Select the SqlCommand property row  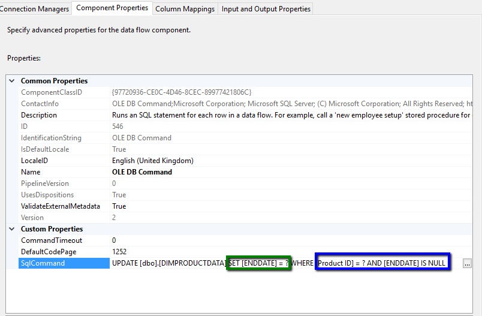click(x=43, y=263)
